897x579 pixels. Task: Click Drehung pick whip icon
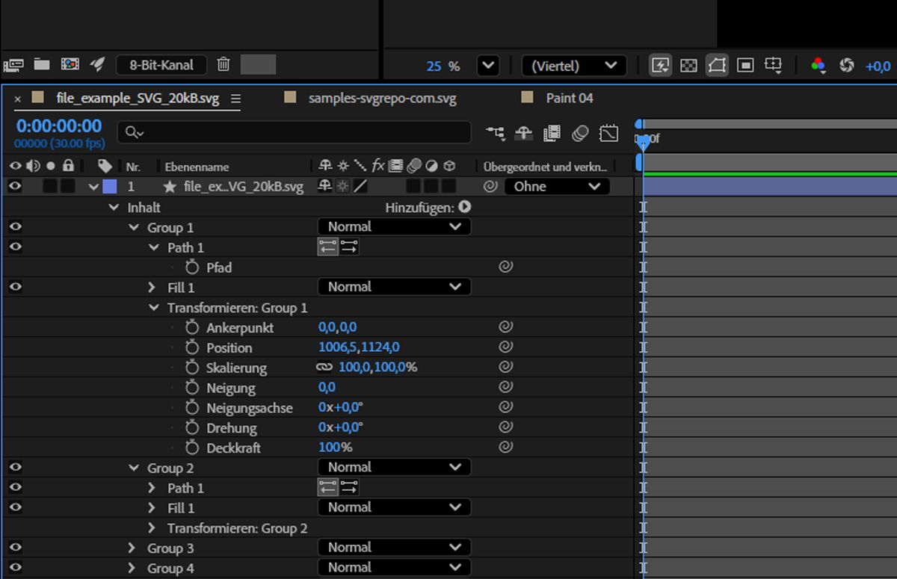pos(506,428)
